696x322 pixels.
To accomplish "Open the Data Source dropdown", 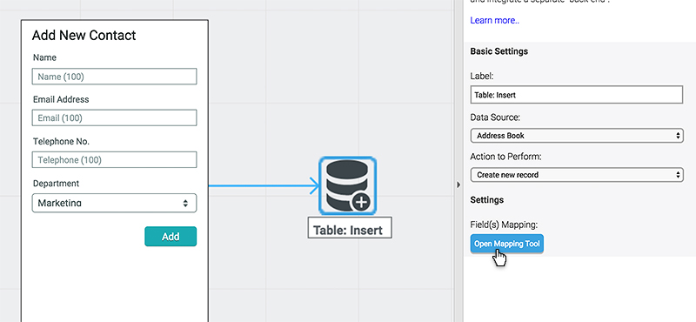I will pyautogui.click(x=576, y=136).
